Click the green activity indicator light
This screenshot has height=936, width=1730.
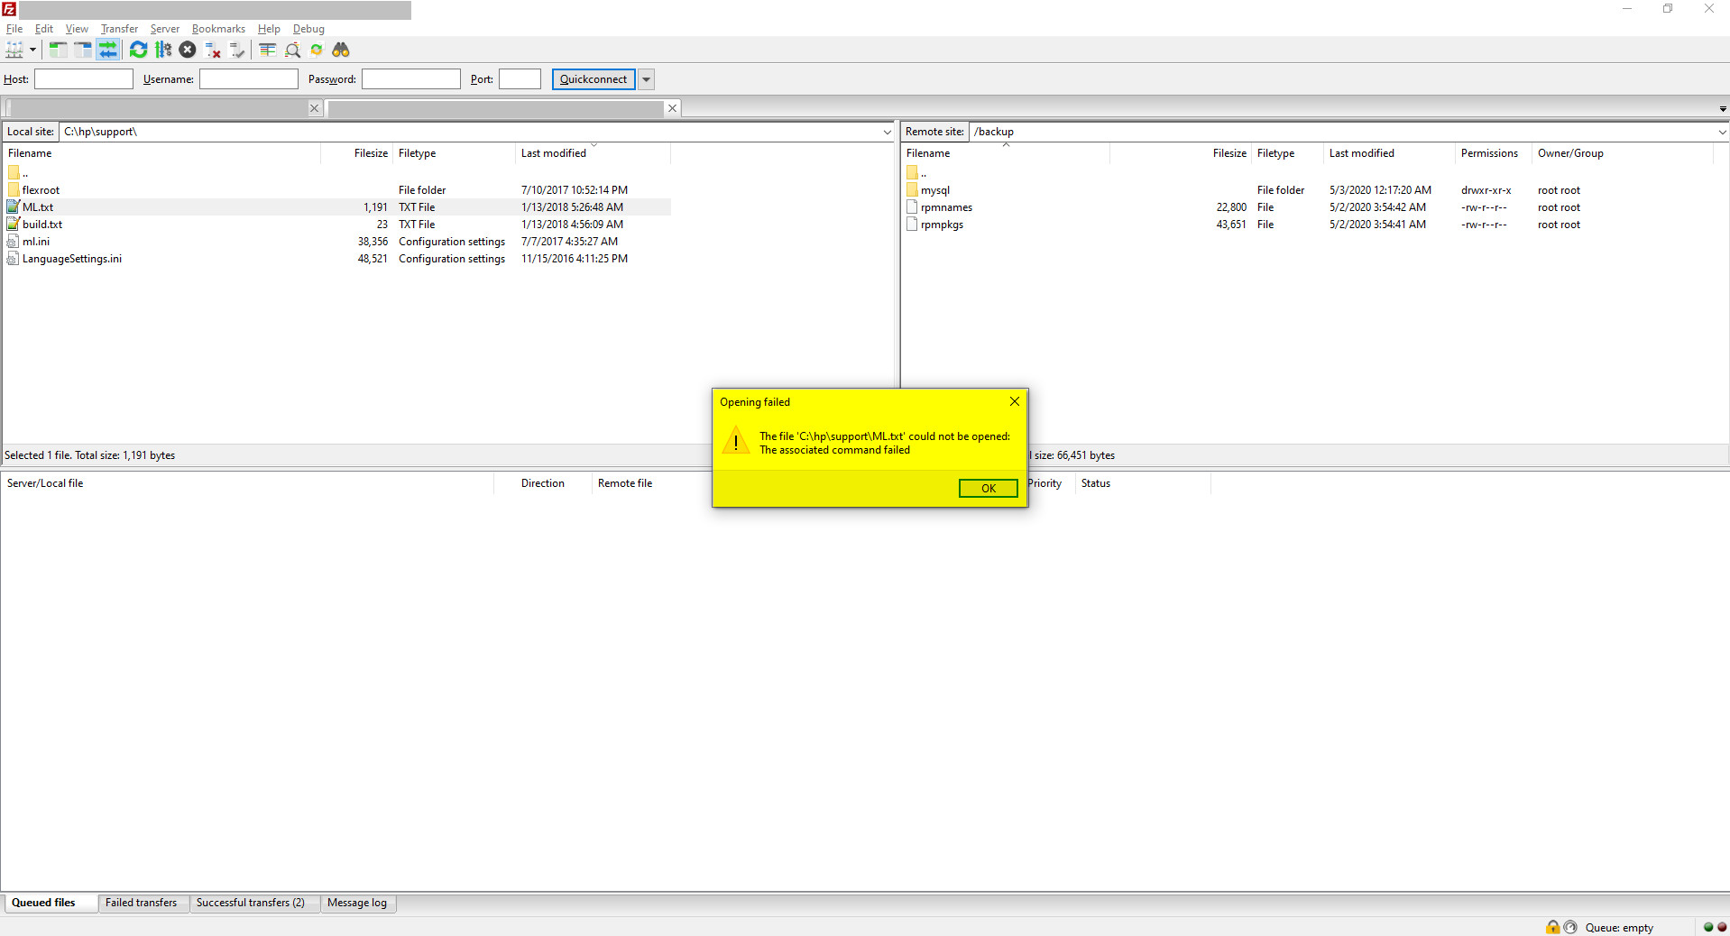(x=1708, y=927)
